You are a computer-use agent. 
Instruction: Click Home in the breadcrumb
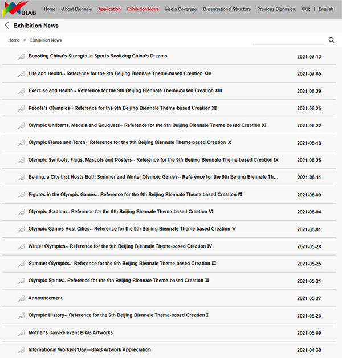coord(14,40)
